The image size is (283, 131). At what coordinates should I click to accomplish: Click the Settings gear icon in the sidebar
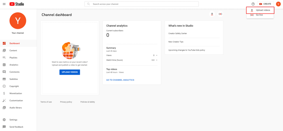tap(4, 120)
